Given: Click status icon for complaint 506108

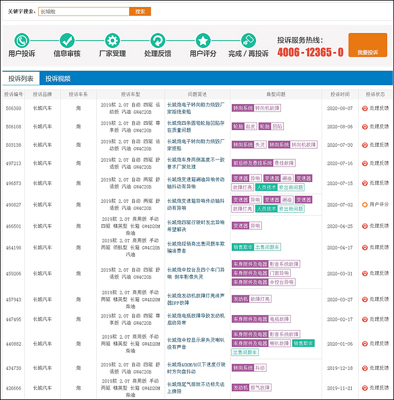Looking at the screenshot, I should coord(365,127).
